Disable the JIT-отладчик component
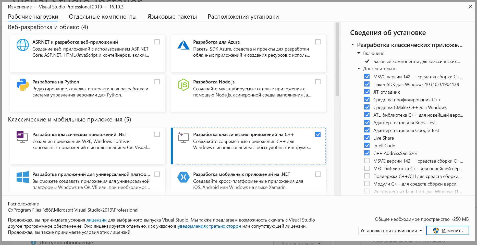The height and width of the screenshot is (245, 477). pyautogui.click(x=367, y=92)
